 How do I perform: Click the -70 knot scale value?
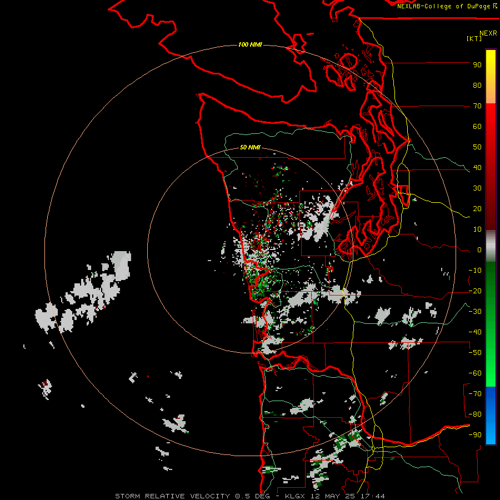pos(475,394)
